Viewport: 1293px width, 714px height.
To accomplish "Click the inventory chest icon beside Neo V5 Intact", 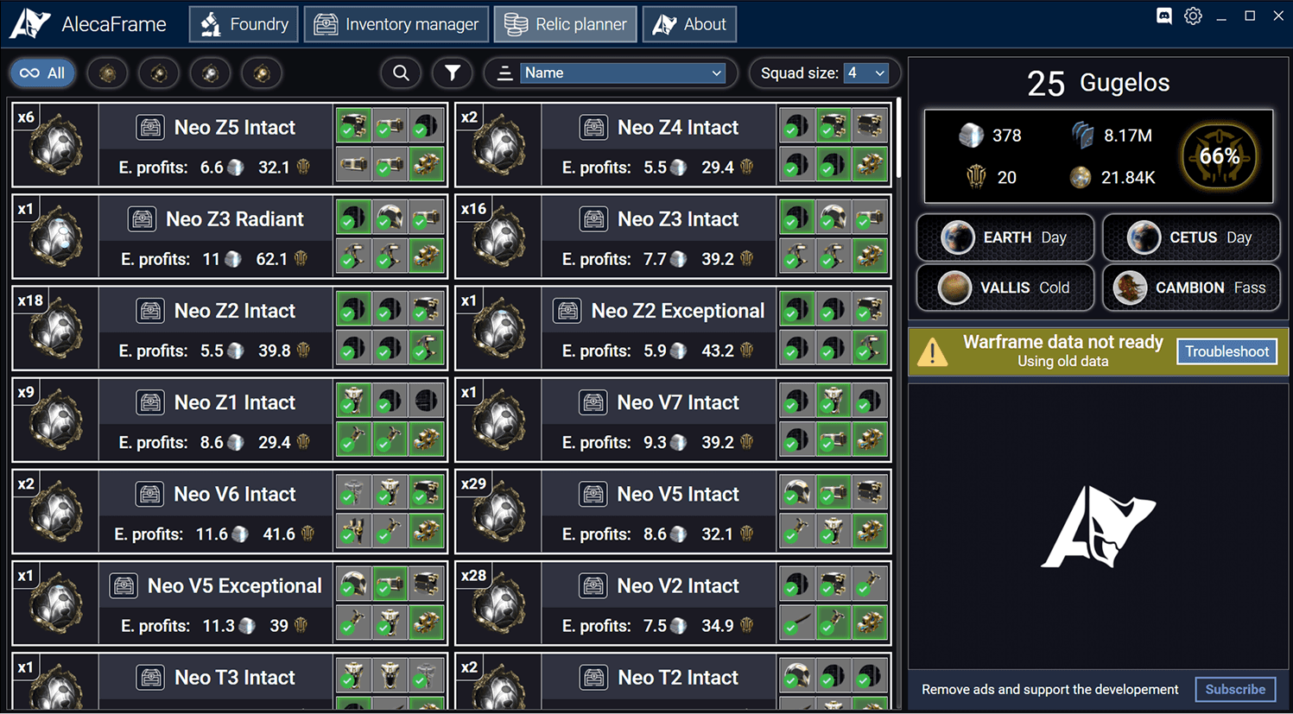I will click(593, 494).
